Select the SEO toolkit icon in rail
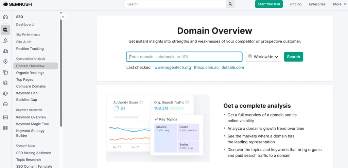 click(5, 30)
